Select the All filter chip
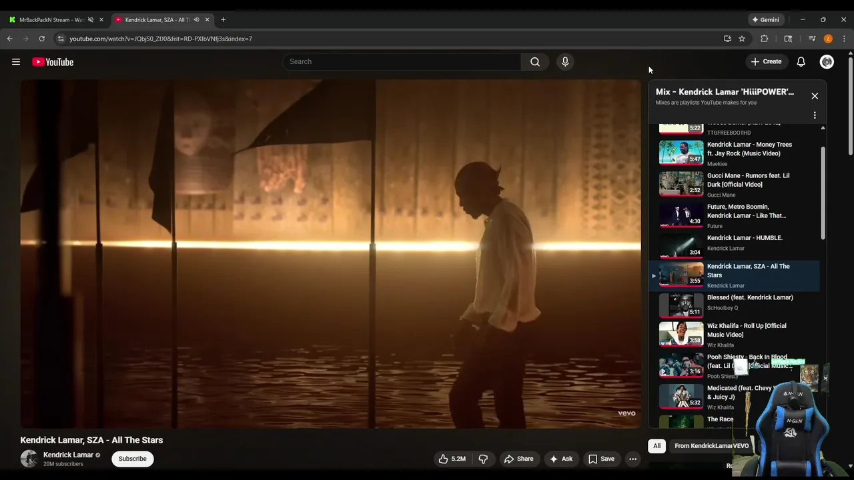This screenshot has width=854, height=480. (x=657, y=446)
